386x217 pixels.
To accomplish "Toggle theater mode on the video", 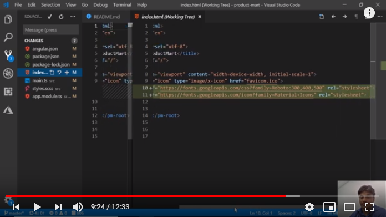I will [x=349, y=207].
